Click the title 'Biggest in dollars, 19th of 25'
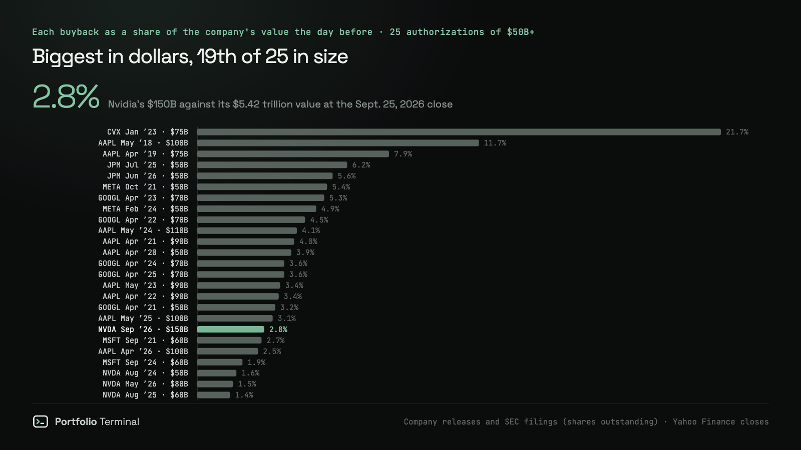This screenshot has width=801, height=450. [190, 56]
